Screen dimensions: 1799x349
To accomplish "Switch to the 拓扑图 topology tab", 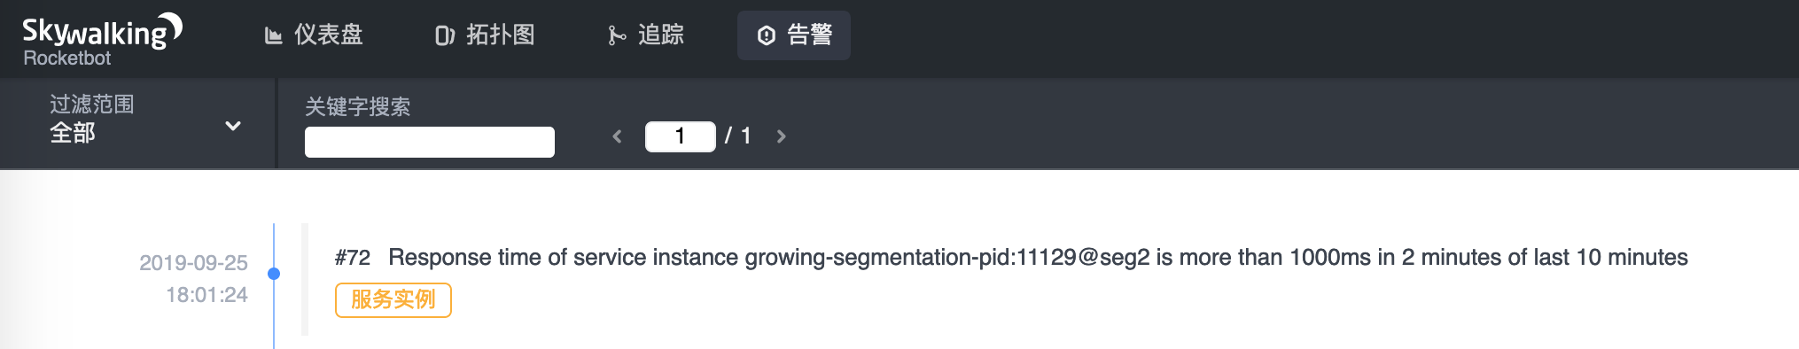I will pos(486,35).
